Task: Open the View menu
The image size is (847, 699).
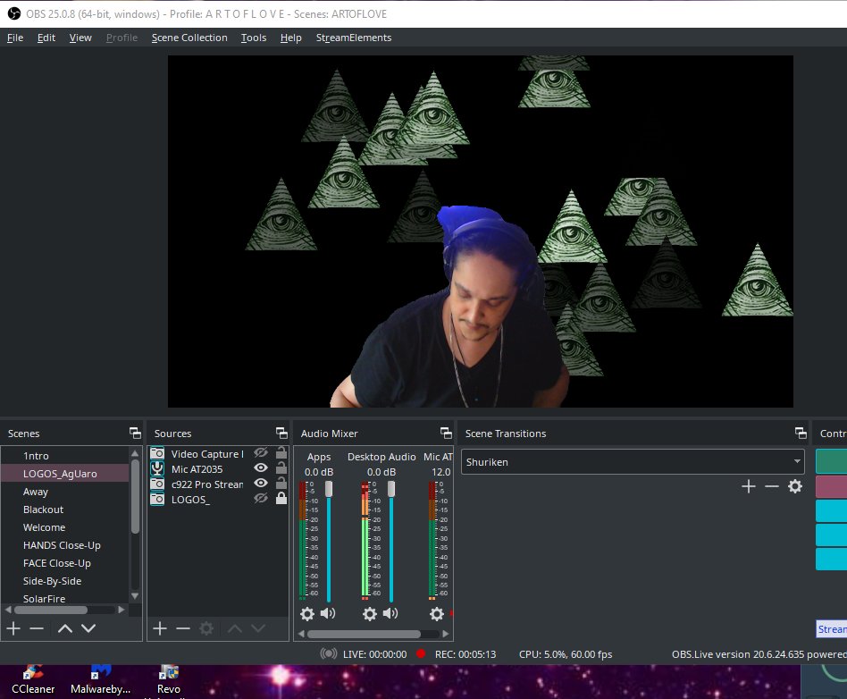Action: [x=80, y=38]
